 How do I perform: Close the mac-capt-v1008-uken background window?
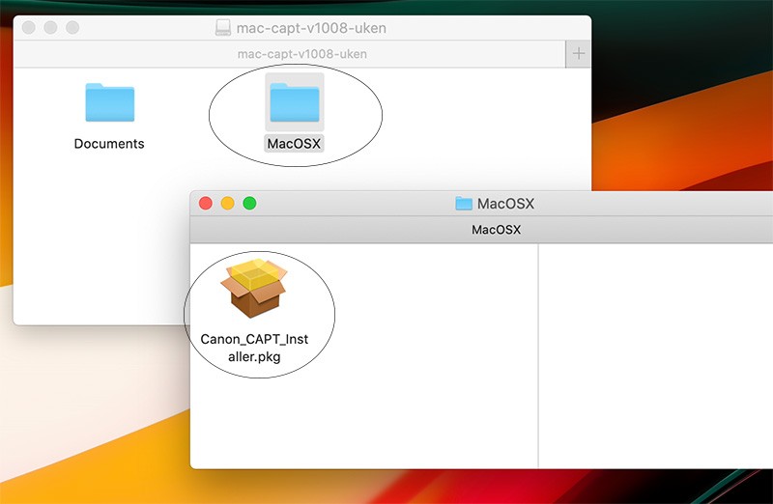[29, 28]
